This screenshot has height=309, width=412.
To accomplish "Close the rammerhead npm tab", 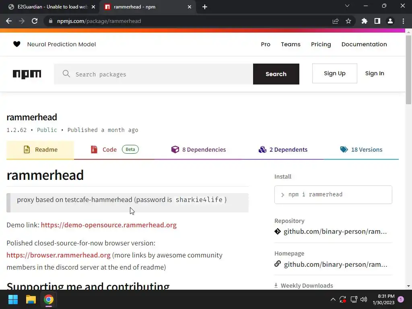I will [x=190, y=7].
